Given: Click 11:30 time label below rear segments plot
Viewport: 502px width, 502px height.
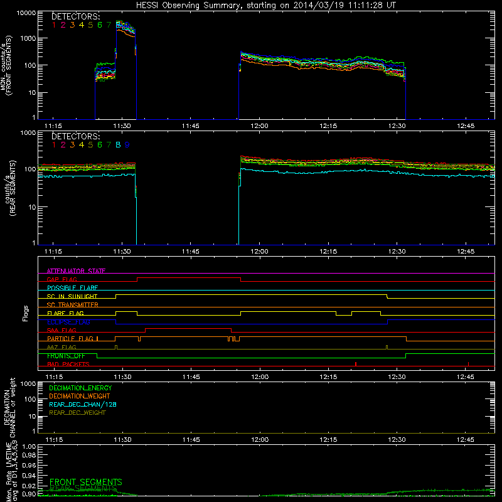Looking at the screenshot, I should (x=122, y=252).
